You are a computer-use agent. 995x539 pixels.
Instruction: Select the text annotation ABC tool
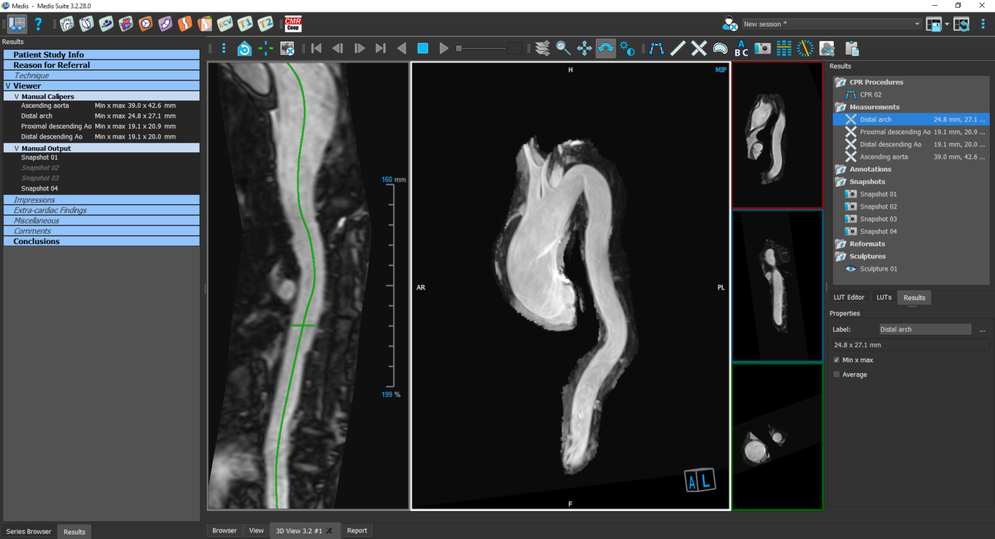pos(741,49)
